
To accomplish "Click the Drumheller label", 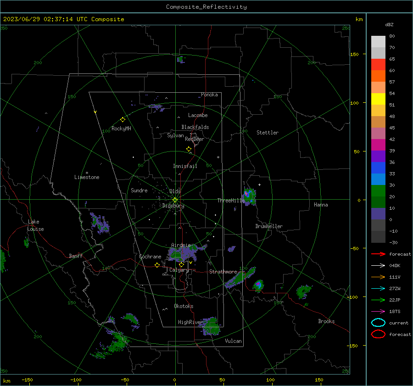I will [269, 226].
